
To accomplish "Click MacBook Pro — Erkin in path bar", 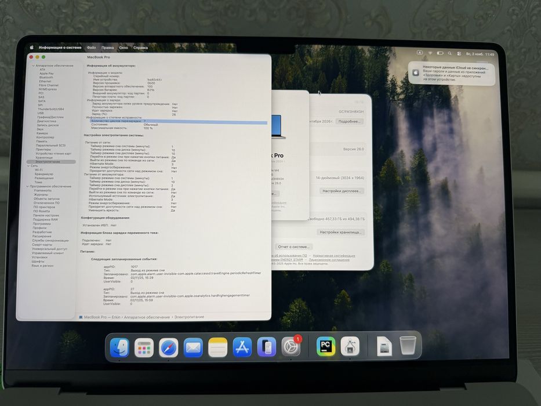I will [x=102, y=317].
